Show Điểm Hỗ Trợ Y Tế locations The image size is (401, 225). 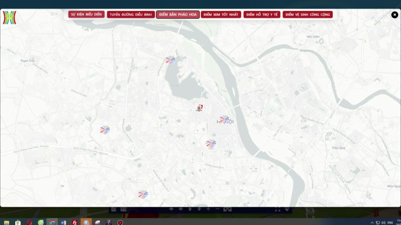point(262,14)
